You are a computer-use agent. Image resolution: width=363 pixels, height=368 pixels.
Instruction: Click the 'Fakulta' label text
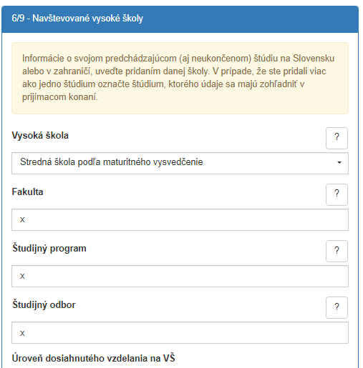[27, 192]
